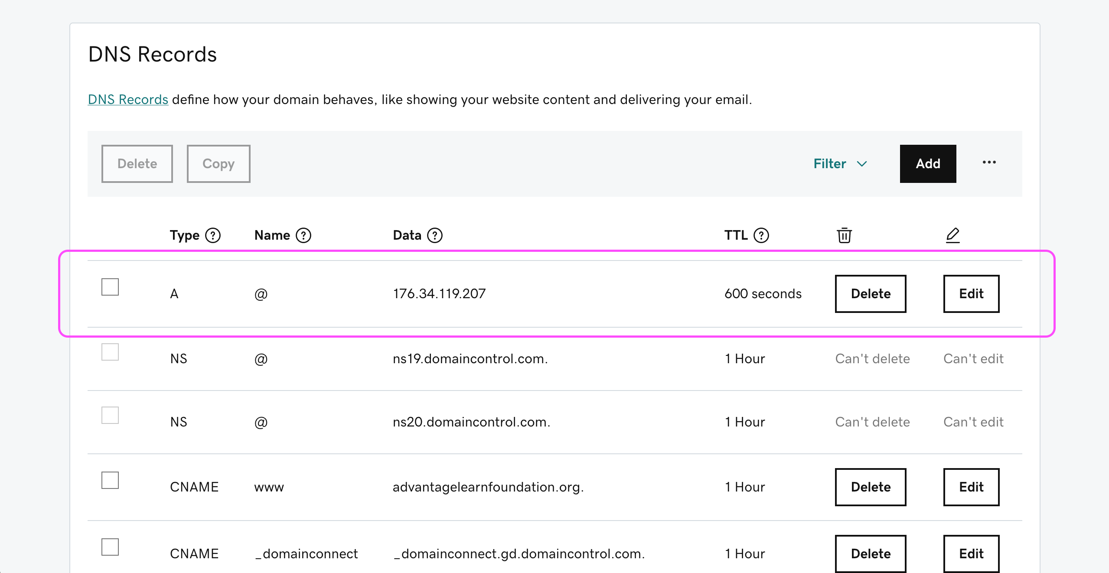Click the help icon beside Name header

303,235
